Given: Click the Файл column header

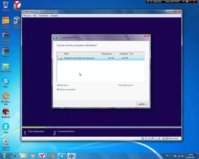Looking at the screenshot, I should point(82,54).
